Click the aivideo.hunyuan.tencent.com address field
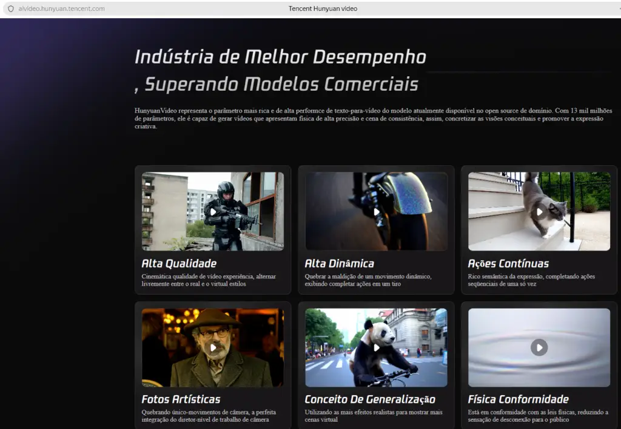 pyautogui.click(x=62, y=9)
